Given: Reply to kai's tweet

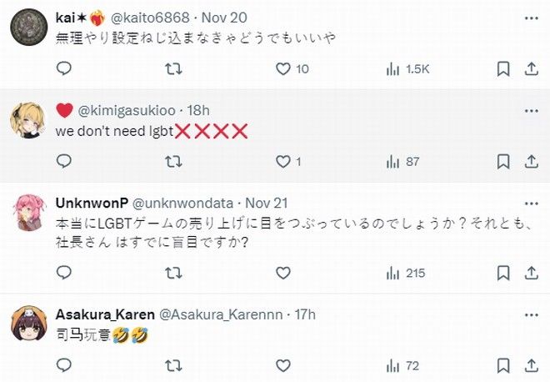Looking at the screenshot, I should (64, 69).
